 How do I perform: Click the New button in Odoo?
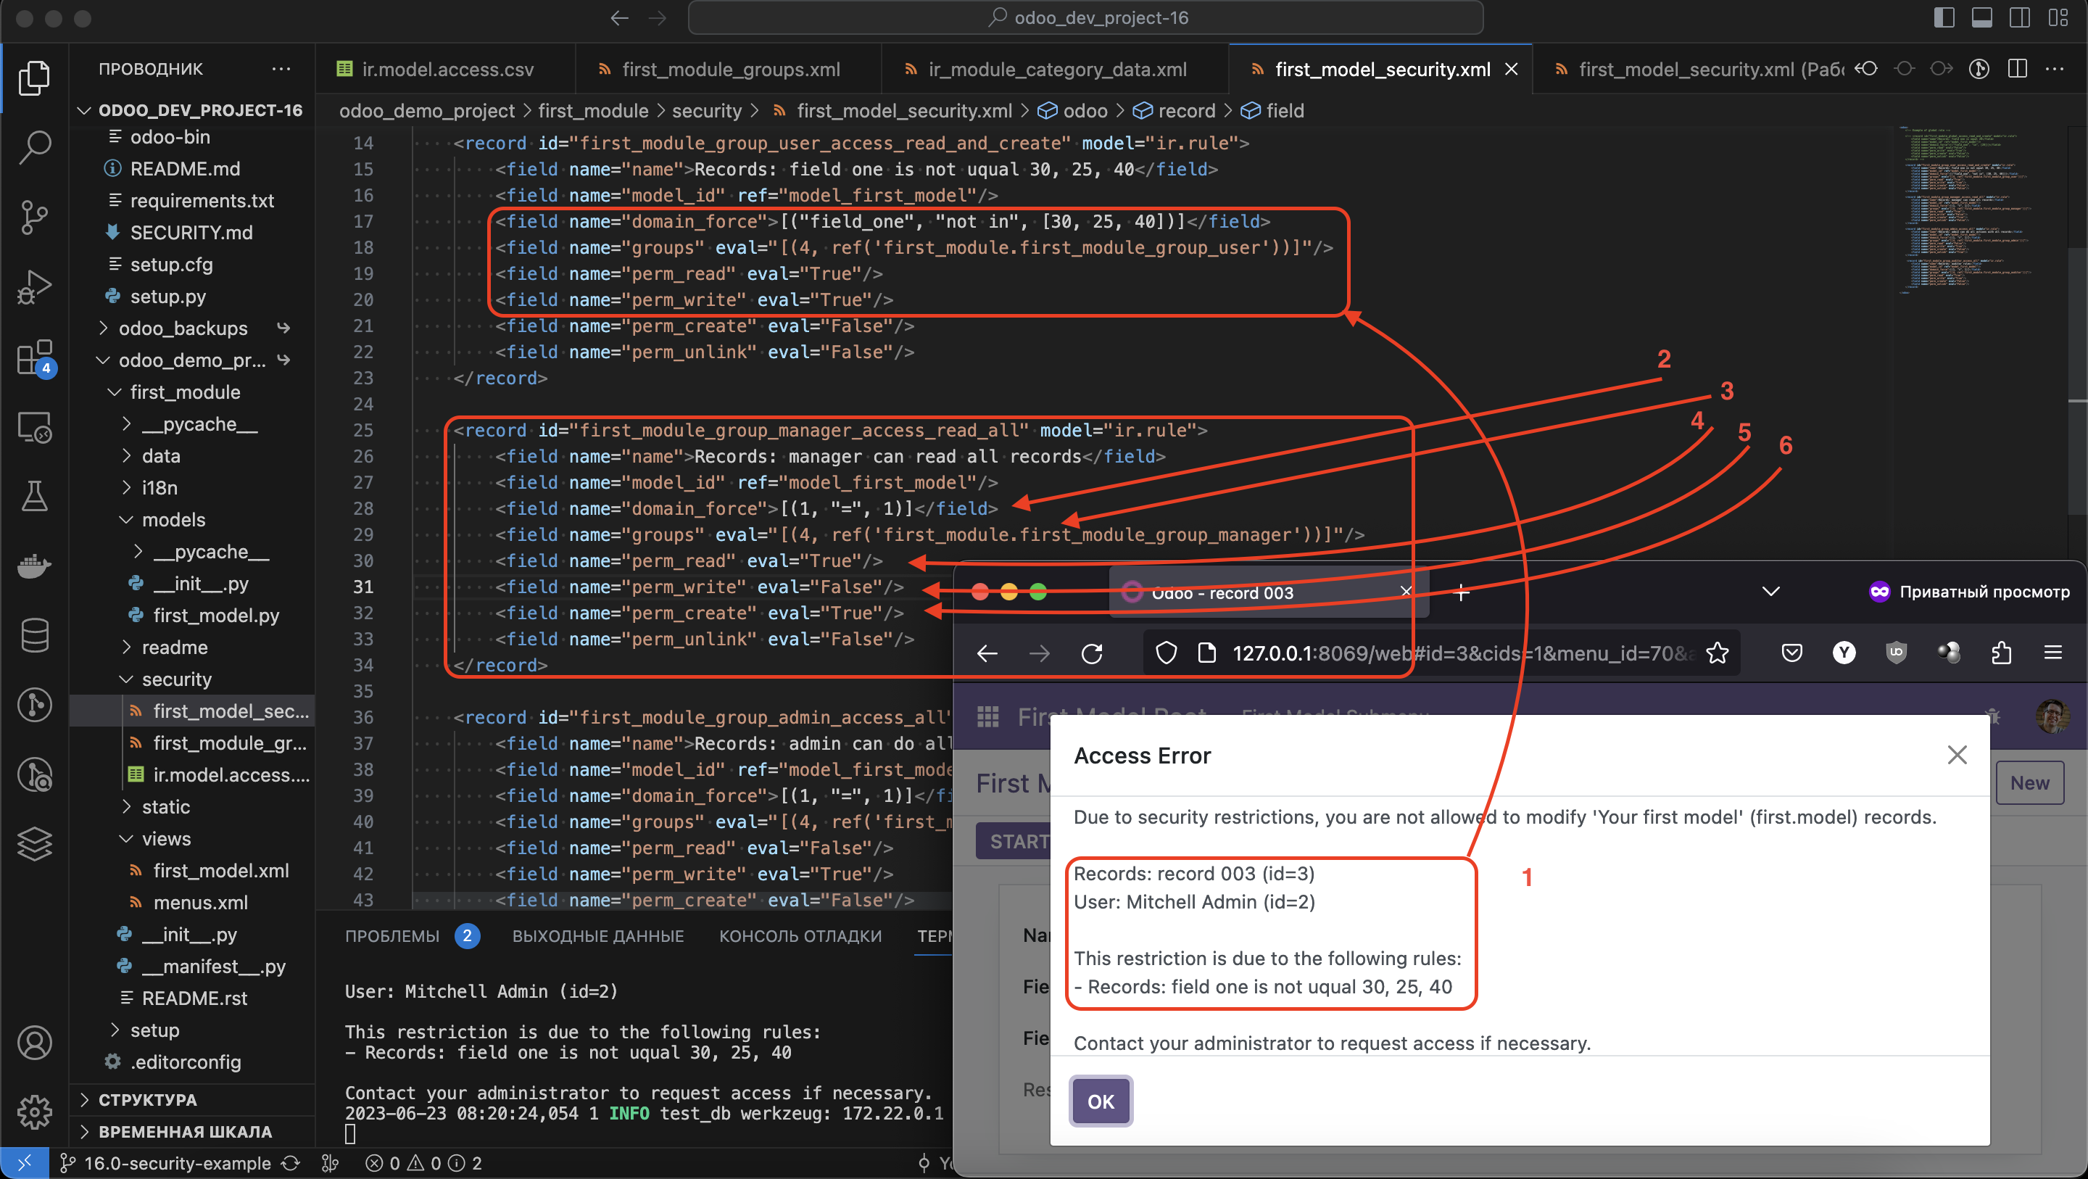pyautogui.click(x=2030, y=782)
